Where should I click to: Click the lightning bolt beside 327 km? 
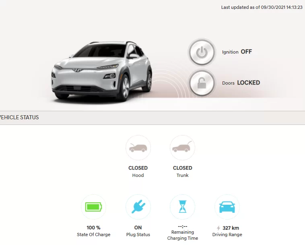pos(218,228)
